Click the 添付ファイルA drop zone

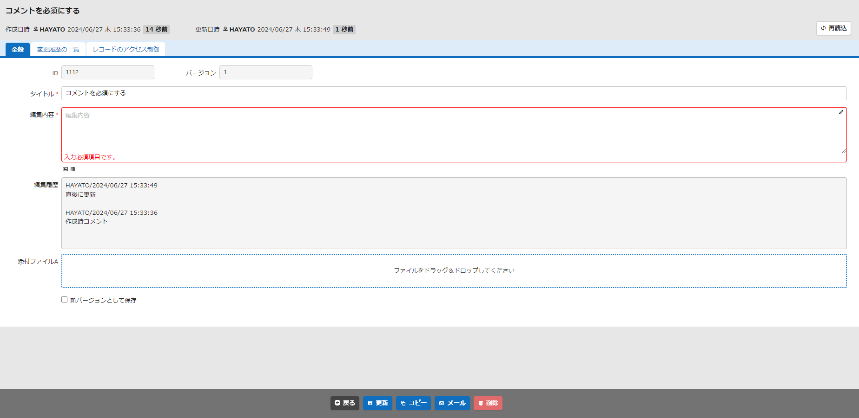tap(454, 271)
